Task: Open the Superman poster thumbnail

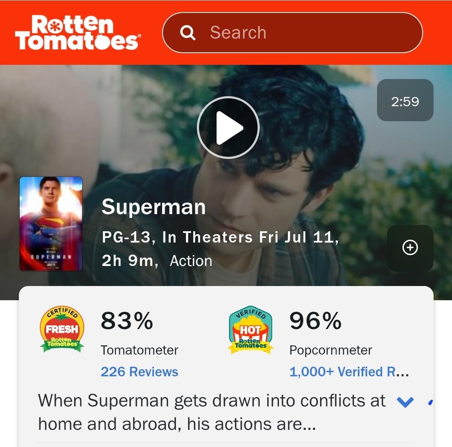Action: (51, 224)
